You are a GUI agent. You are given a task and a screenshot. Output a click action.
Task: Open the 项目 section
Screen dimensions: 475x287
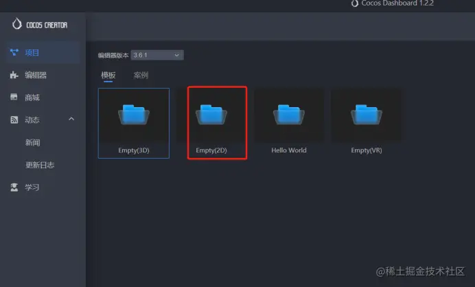click(x=43, y=52)
